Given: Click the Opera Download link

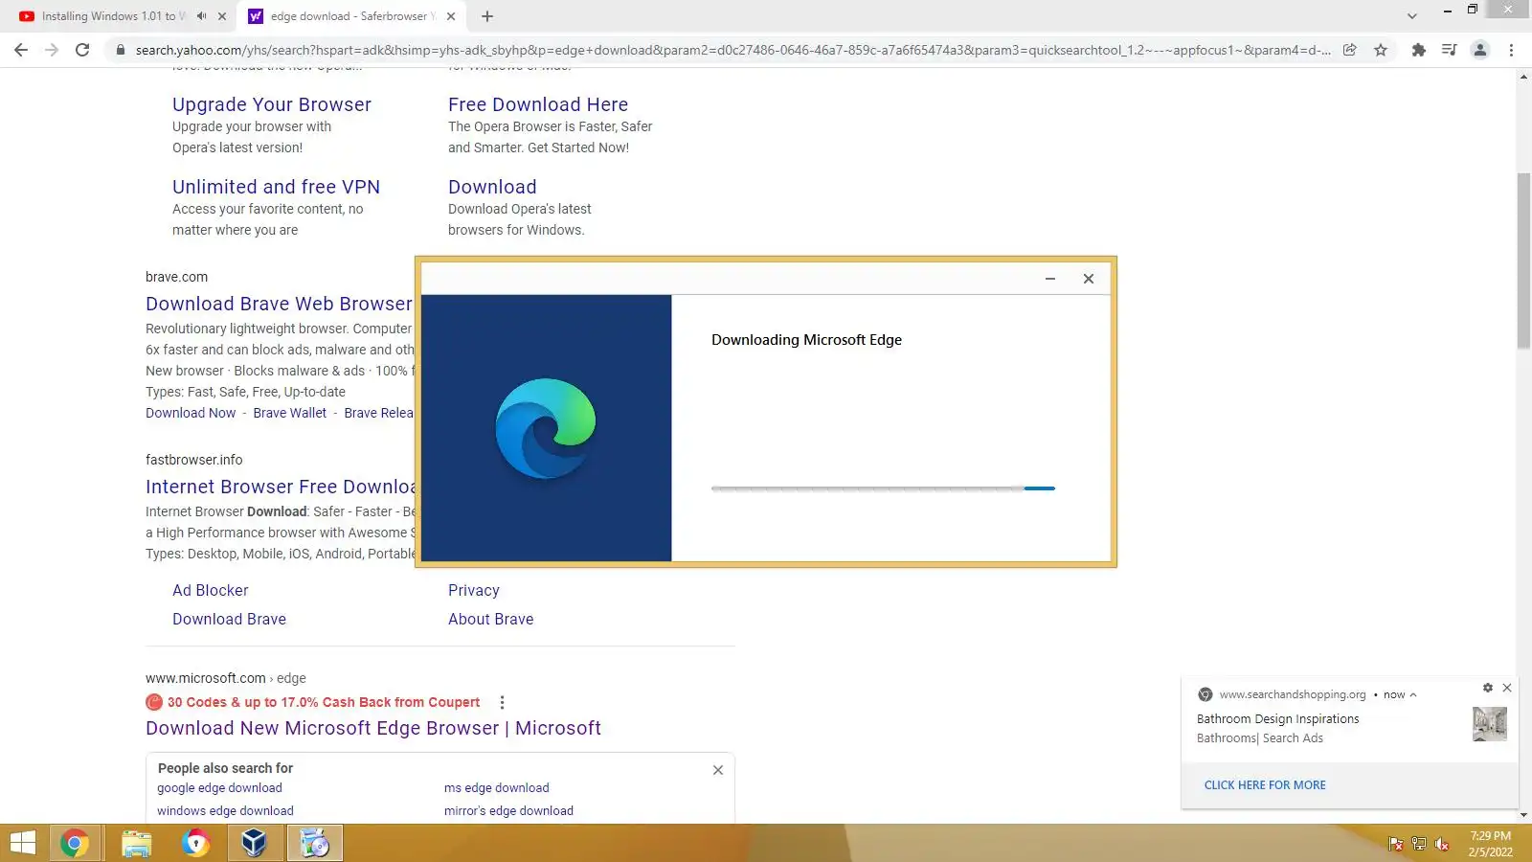Looking at the screenshot, I should pos(492,187).
